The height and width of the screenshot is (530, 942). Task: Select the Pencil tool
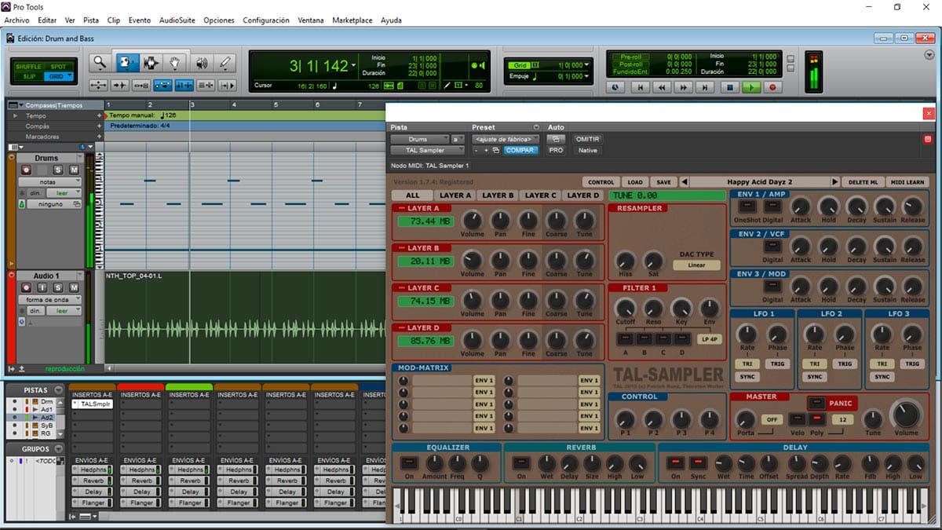(226, 64)
